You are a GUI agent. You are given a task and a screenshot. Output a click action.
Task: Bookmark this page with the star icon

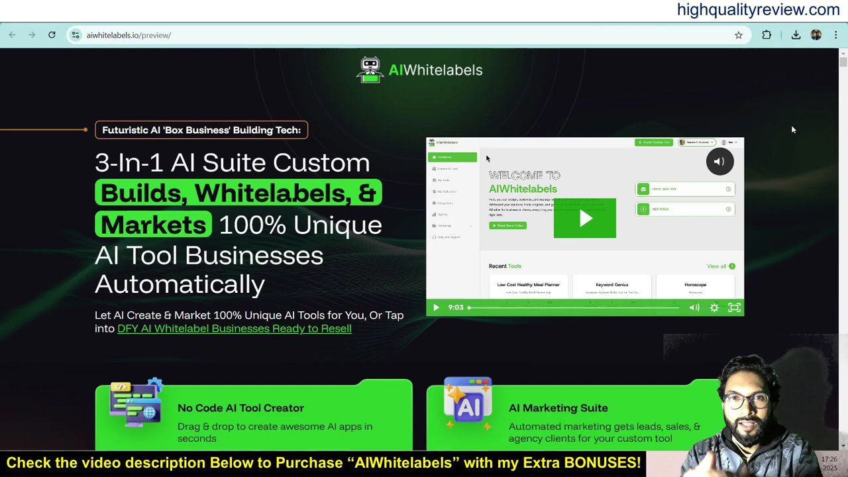click(x=739, y=35)
